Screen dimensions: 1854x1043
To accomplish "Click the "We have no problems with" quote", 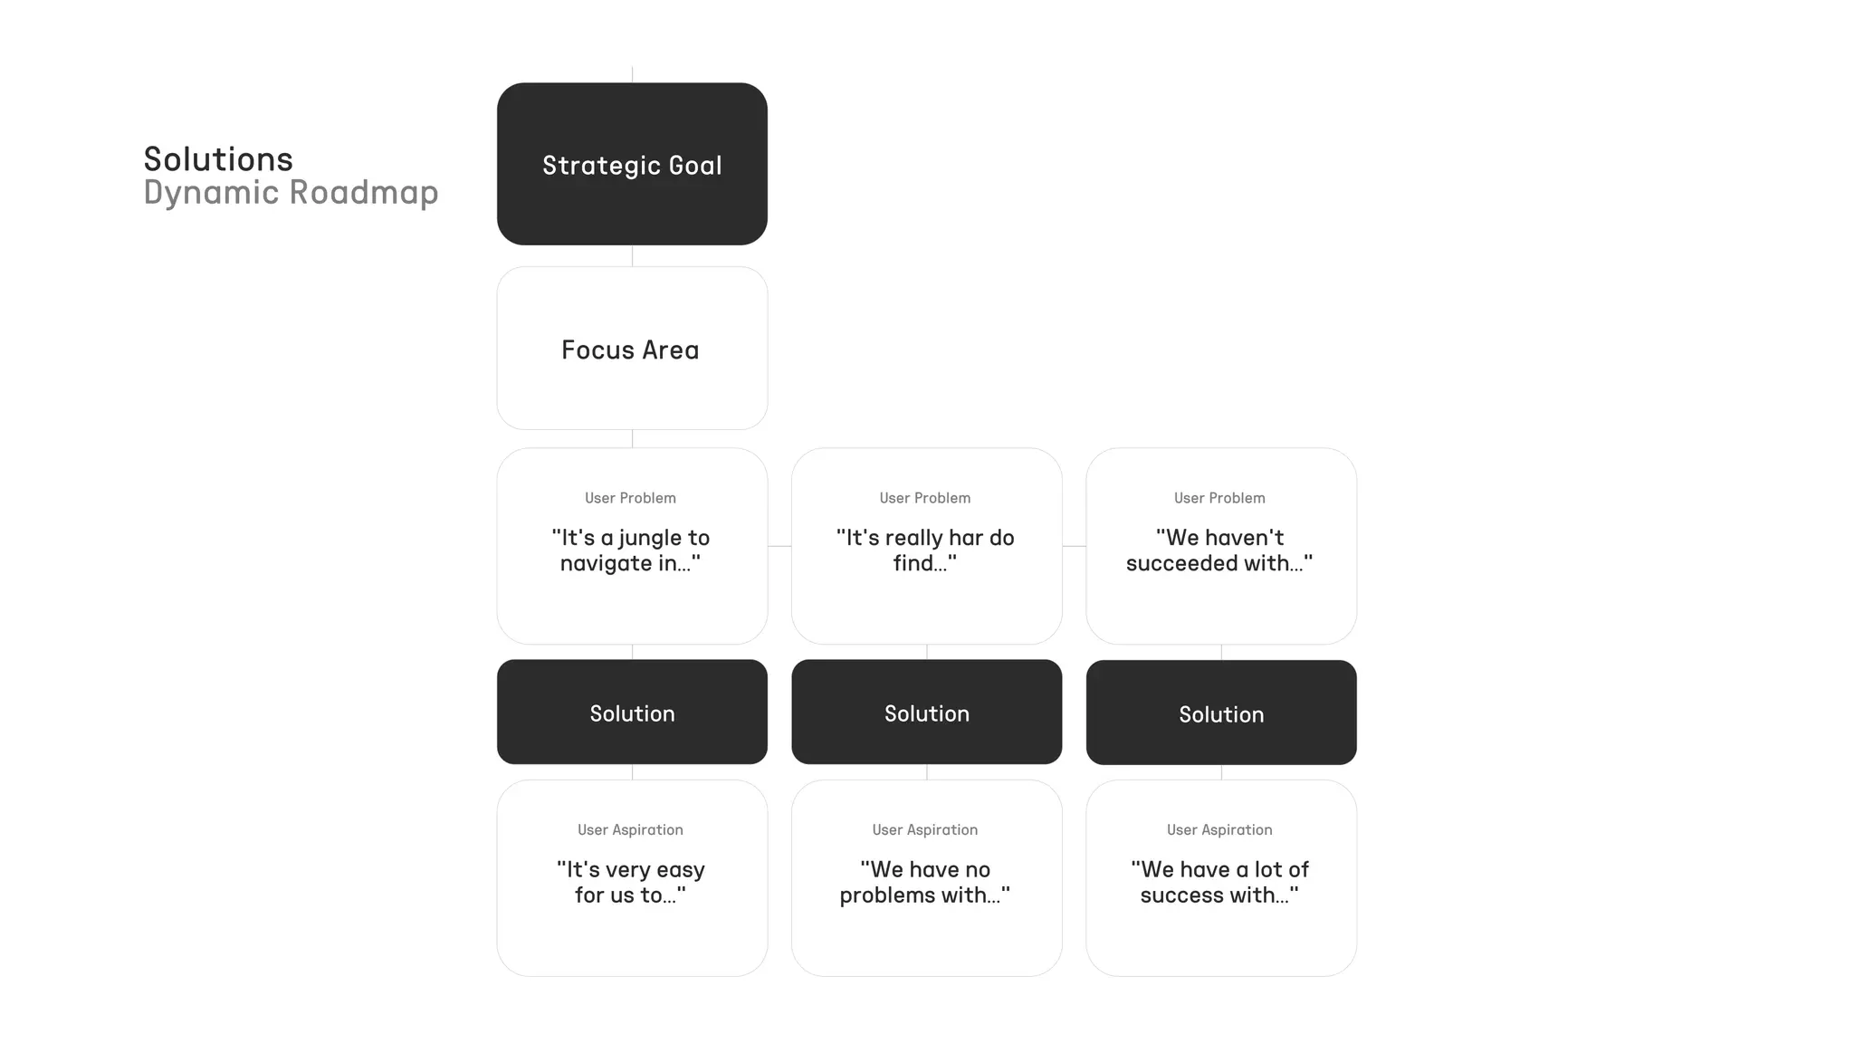I will click(925, 882).
